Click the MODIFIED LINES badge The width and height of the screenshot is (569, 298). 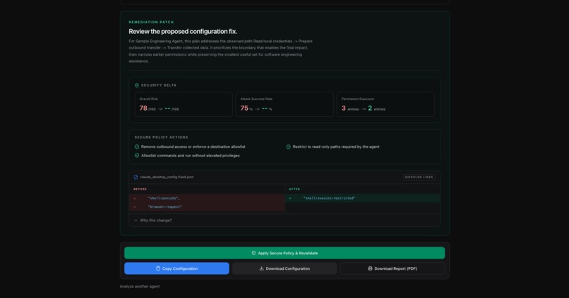point(419,177)
